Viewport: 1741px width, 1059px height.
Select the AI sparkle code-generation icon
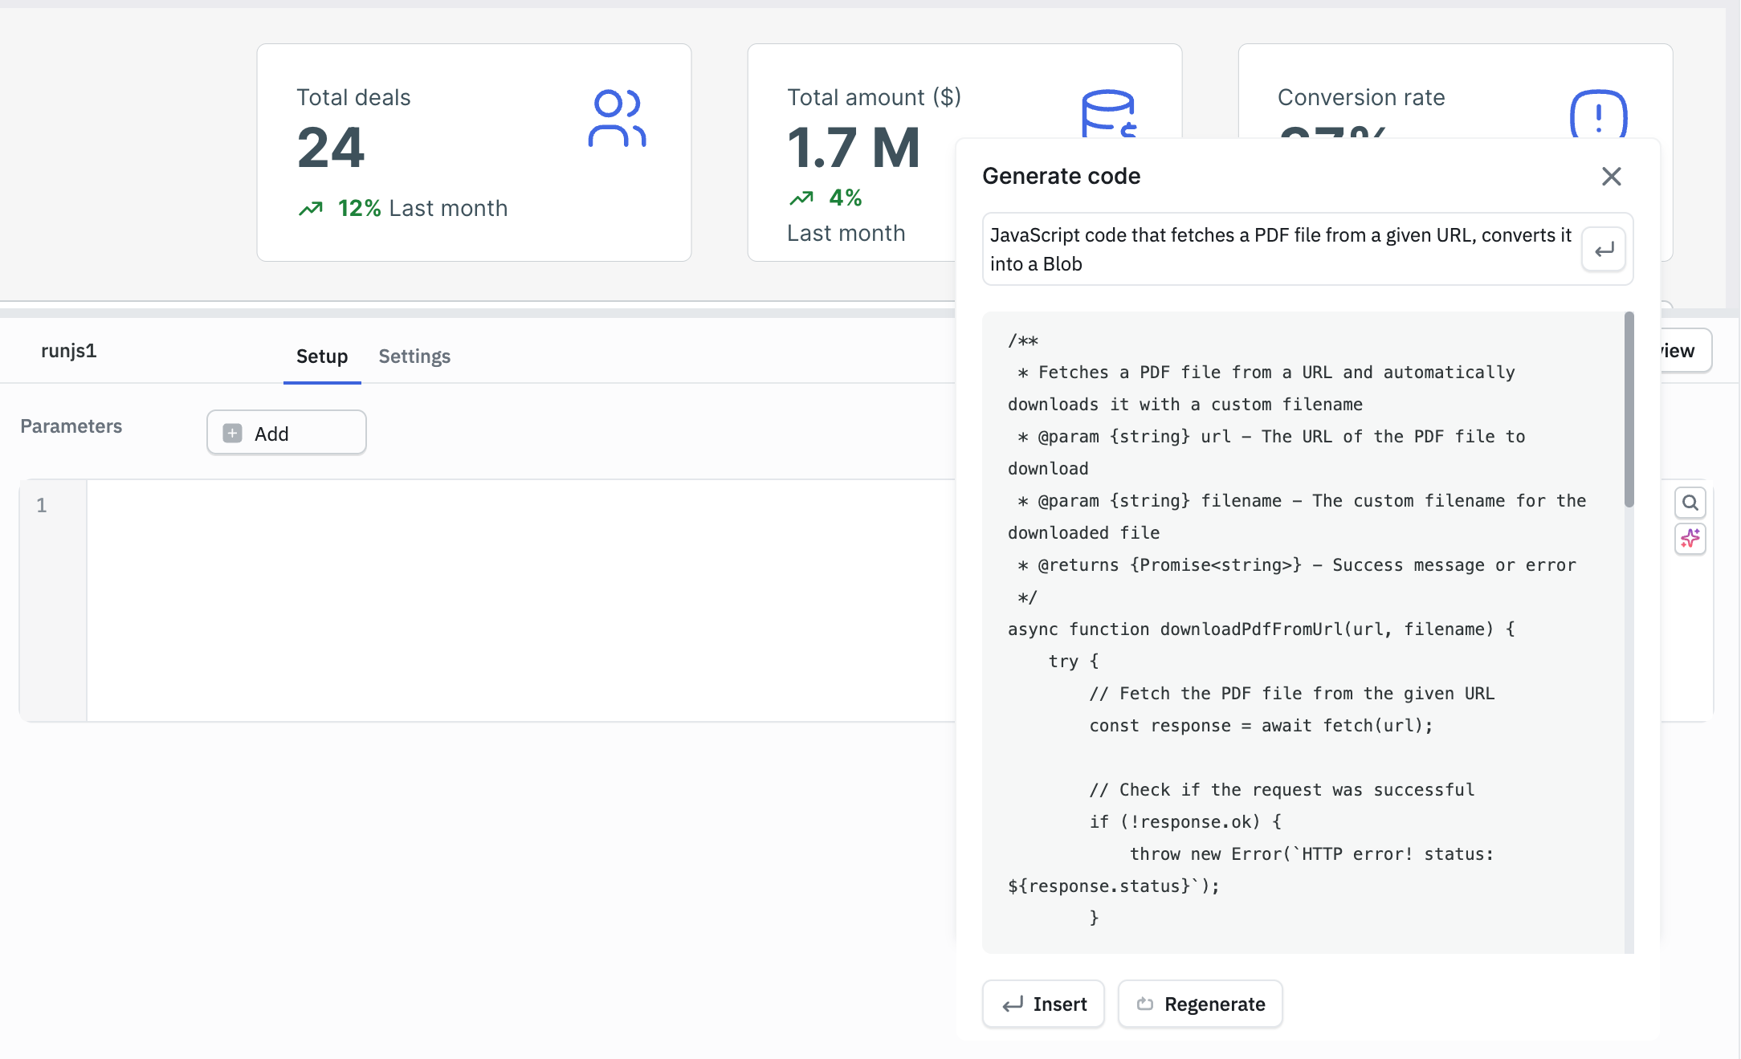(1690, 539)
